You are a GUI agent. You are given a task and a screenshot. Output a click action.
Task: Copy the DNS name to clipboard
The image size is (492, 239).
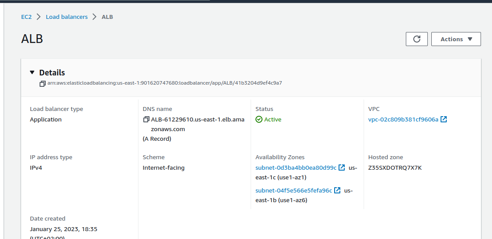click(146, 119)
